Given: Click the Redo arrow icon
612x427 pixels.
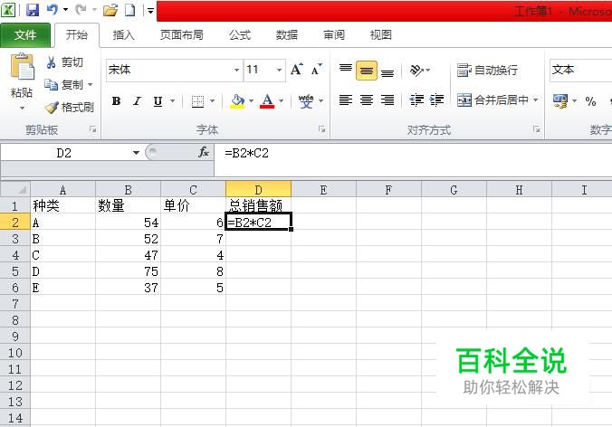Looking at the screenshot, I should (x=81, y=9).
